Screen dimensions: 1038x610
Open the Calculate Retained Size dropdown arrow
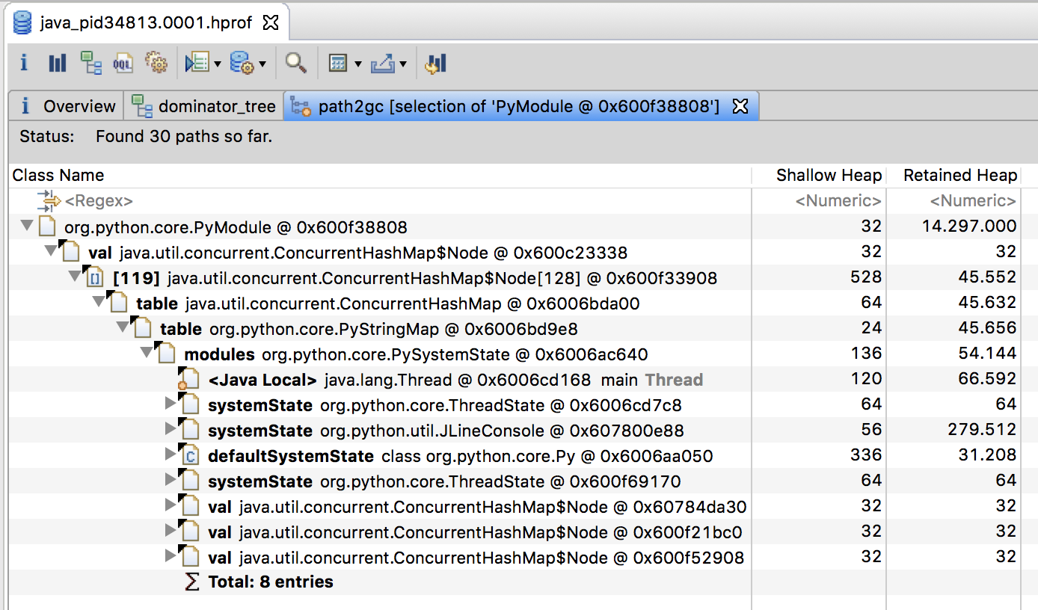358,64
